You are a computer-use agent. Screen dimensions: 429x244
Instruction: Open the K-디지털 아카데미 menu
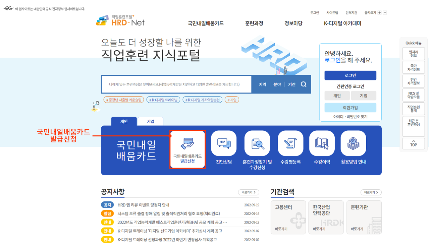click(x=342, y=23)
